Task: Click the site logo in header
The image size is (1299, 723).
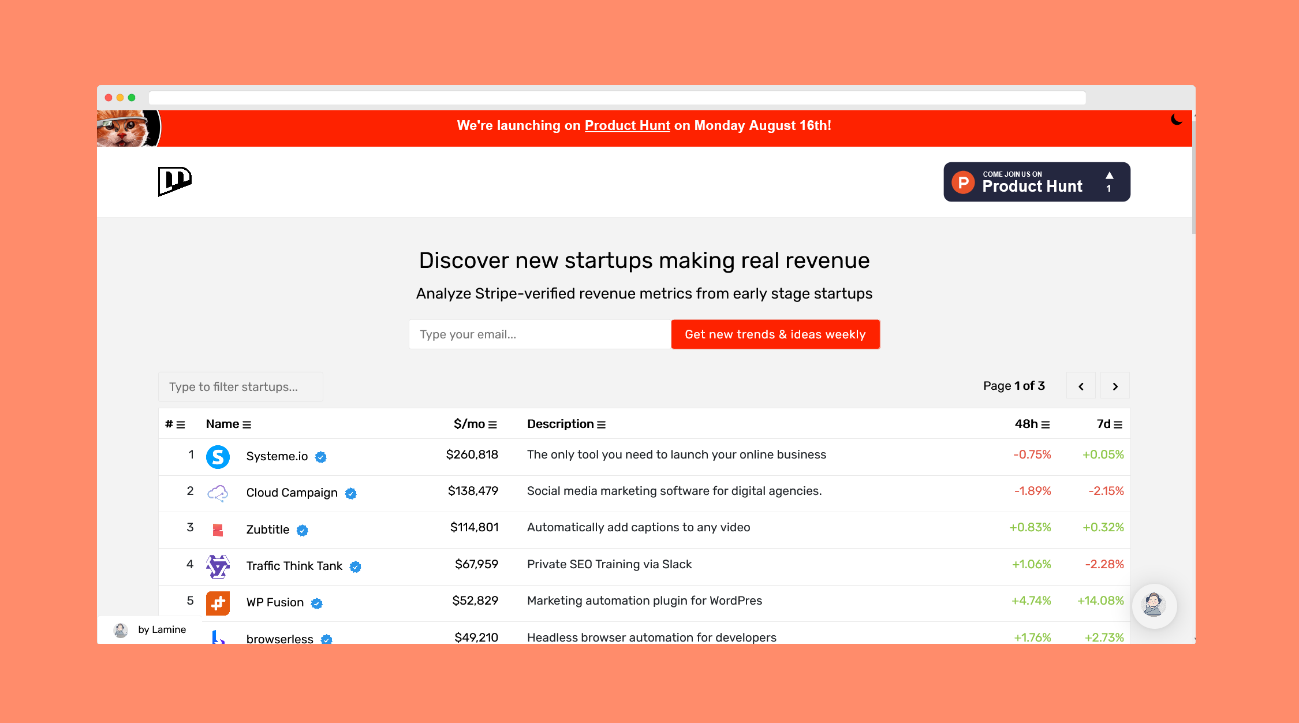Action: point(174,181)
